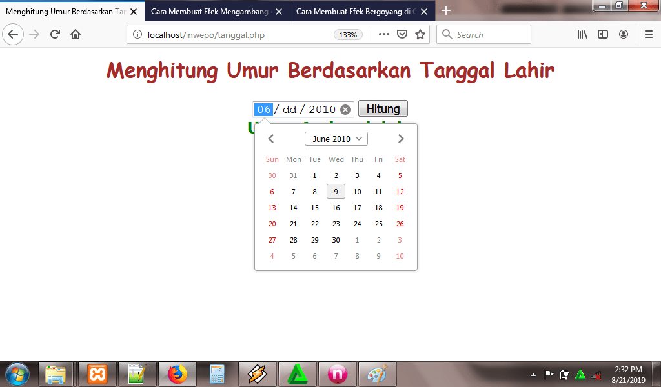Image resolution: width=661 pixels, height=387 pixels.
Task: Select June 1 in the calendar
Action: (314, 175)
